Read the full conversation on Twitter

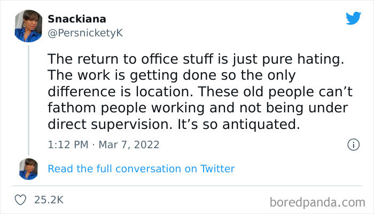coord(141,169)
